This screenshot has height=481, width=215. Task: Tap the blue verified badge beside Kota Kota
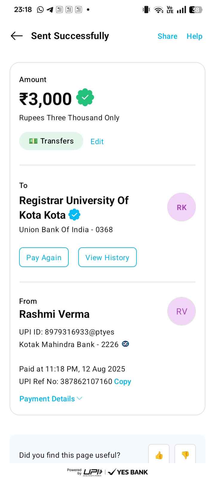pyautogui.click(x=74, y=215)
